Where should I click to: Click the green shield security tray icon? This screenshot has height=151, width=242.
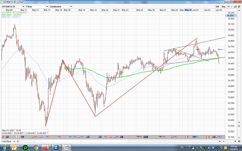pyautogui.click(x=197, y=148)
